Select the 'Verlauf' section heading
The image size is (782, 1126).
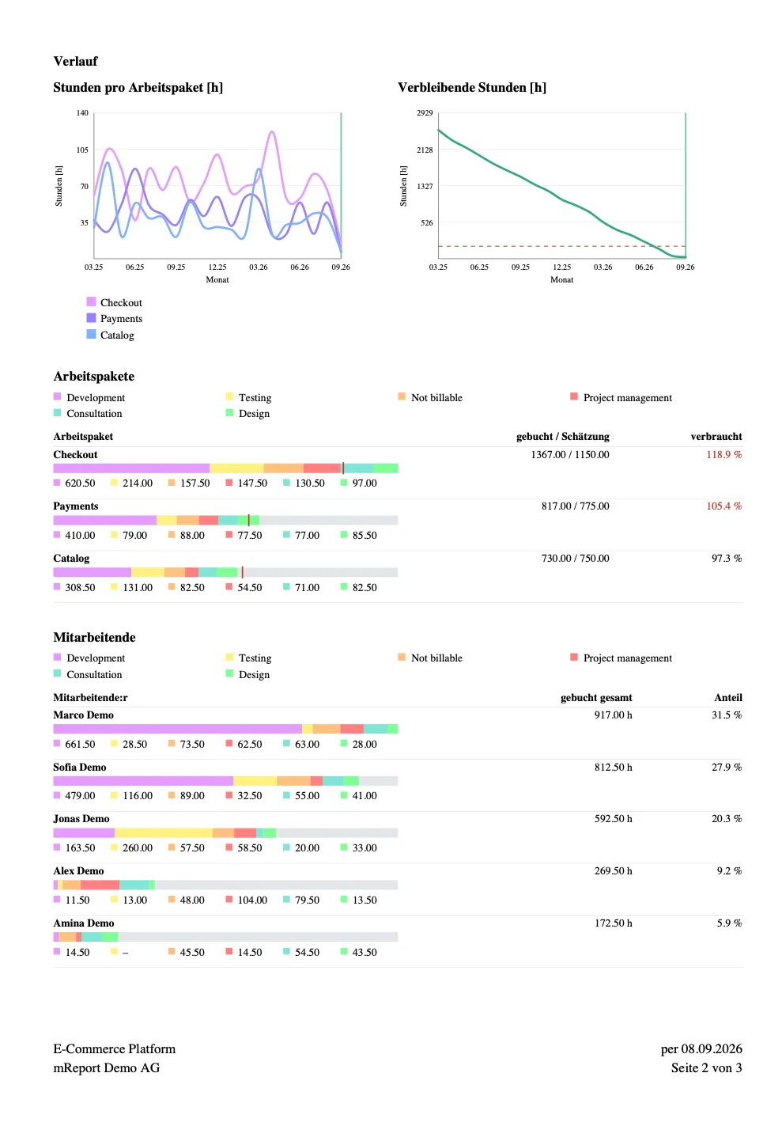point(75,61)
